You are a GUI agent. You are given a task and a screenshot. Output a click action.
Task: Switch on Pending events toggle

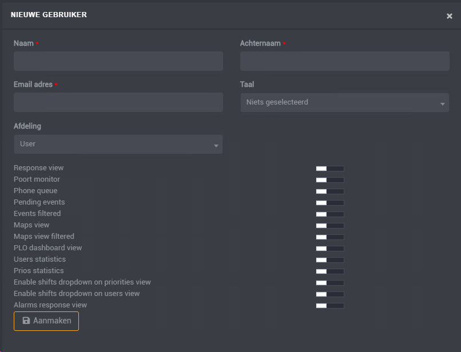(x=330, y=203)
